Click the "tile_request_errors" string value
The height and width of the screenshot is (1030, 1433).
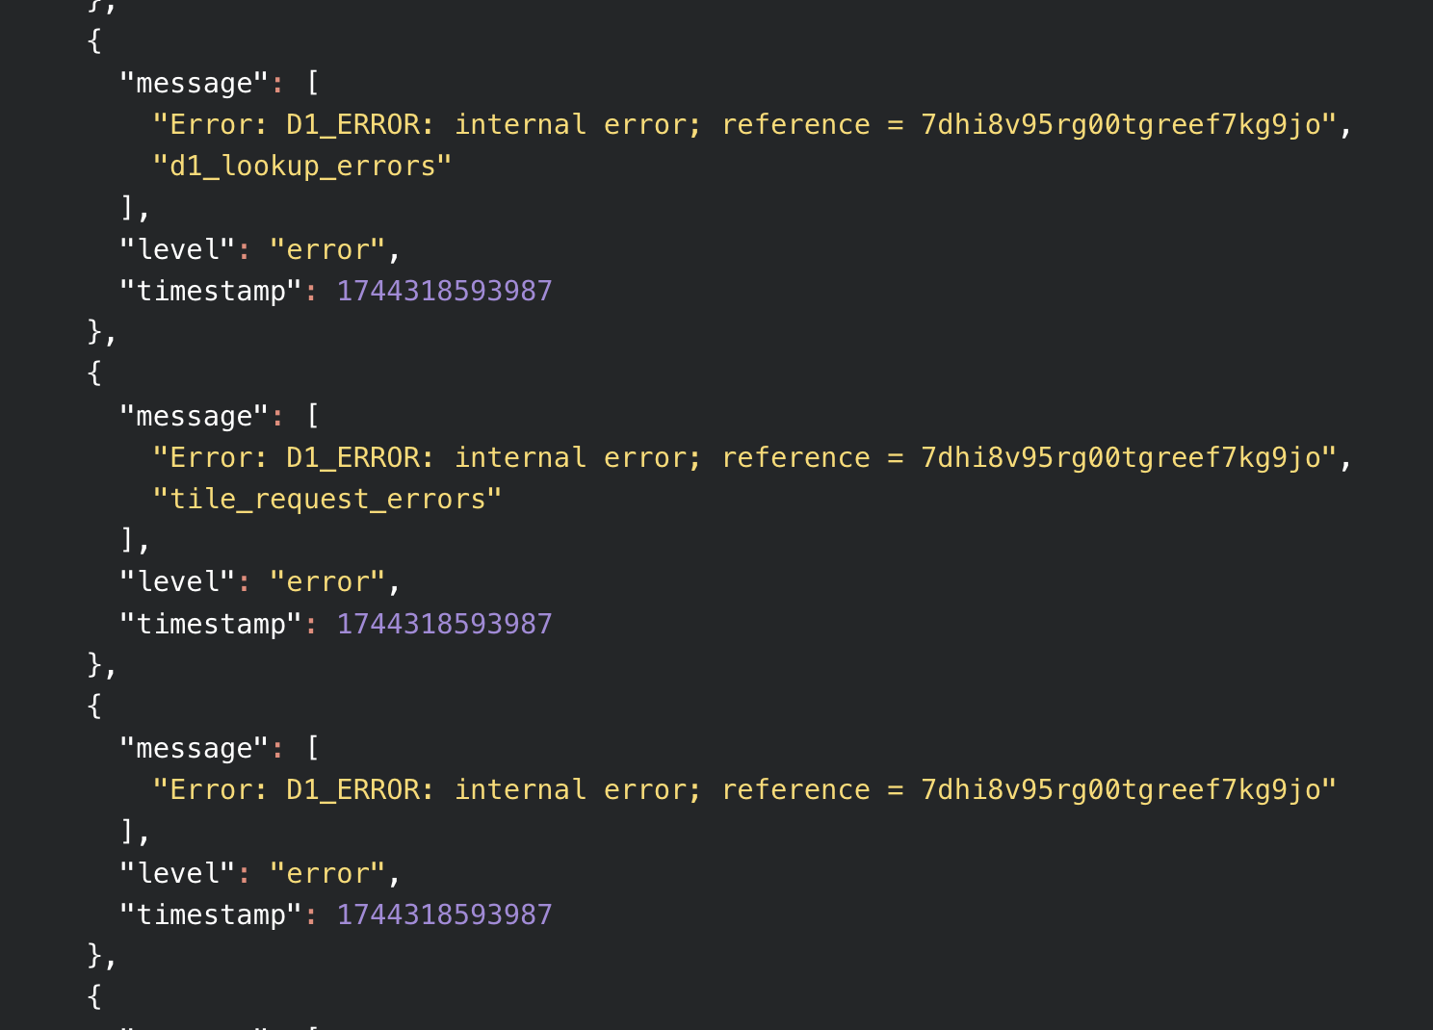(326, 499)
